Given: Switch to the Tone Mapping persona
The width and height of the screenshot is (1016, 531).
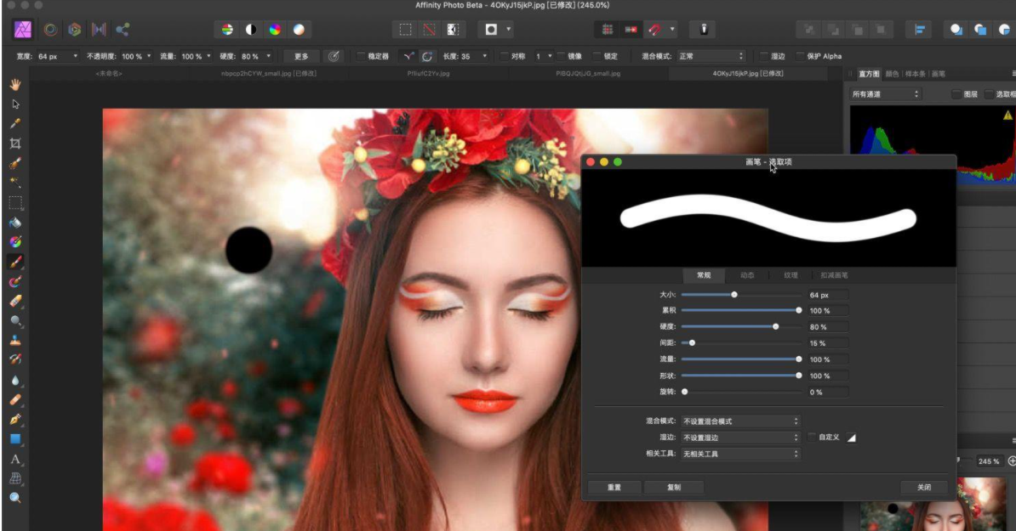Looking at the screenshot, I should (x=99, y=29).
